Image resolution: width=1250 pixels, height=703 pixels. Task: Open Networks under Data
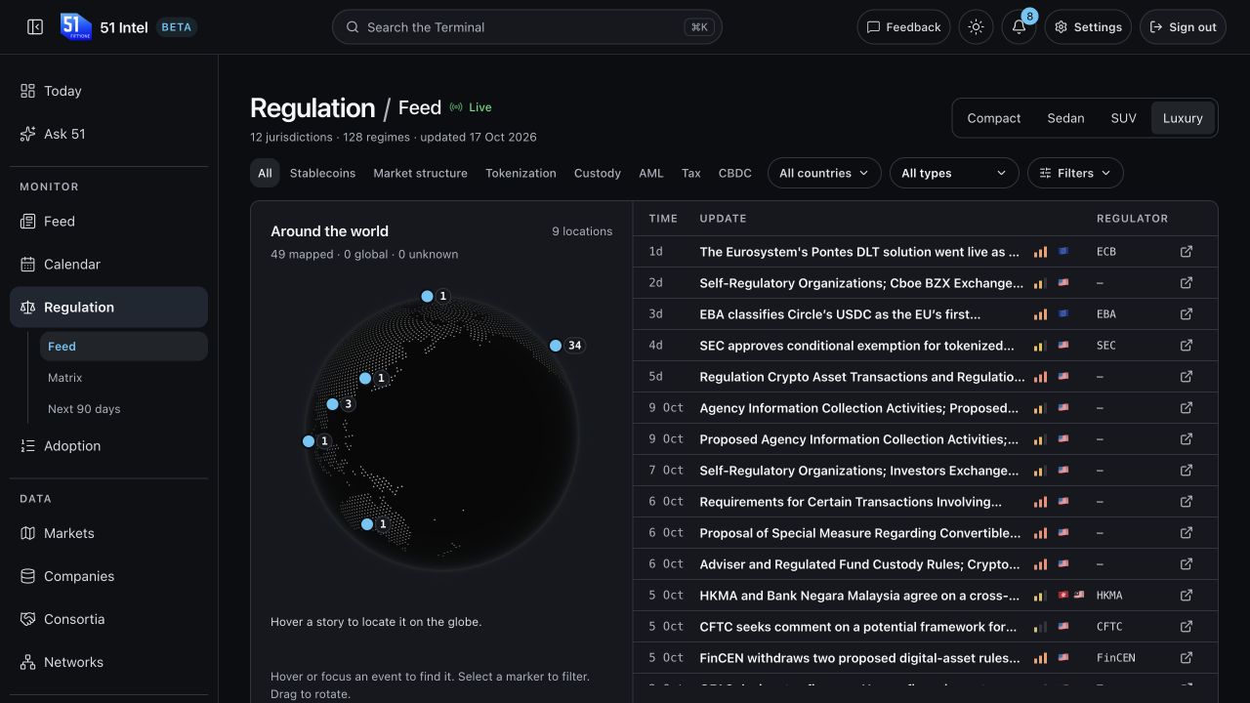pyautogui.click(x=108, y=663)
